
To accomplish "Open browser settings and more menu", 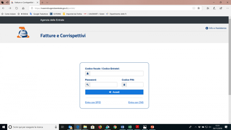I will pos(227,8).
